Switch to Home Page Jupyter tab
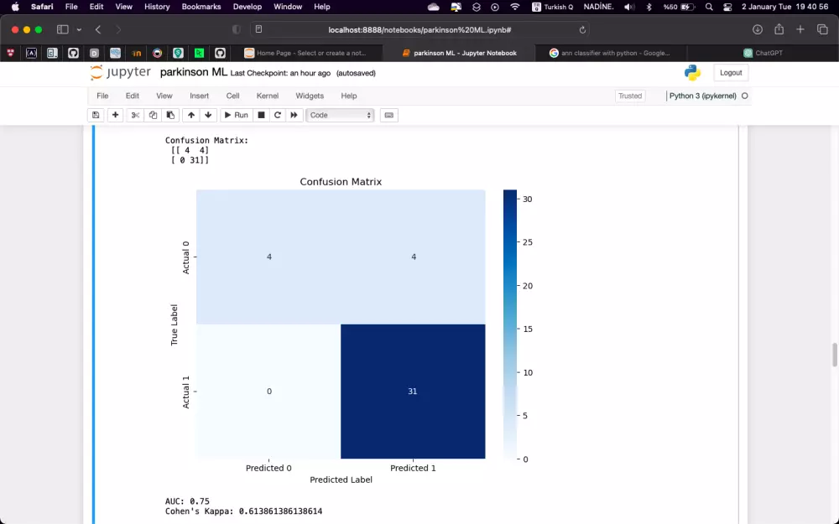This screenshot has width=839, height=524. (306, 53)
